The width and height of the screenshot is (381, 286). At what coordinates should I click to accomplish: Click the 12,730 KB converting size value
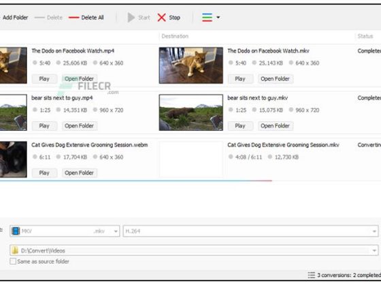(286, 157)
